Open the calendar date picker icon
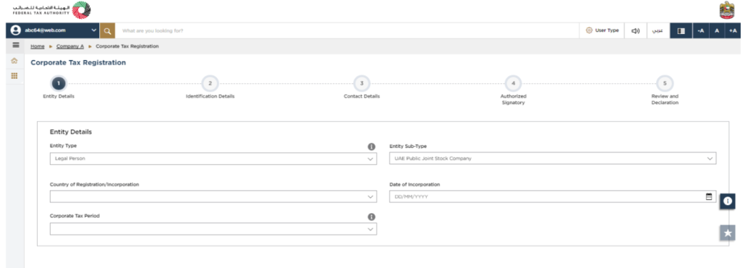Screen dimensions: 743x268 [709, 196]
